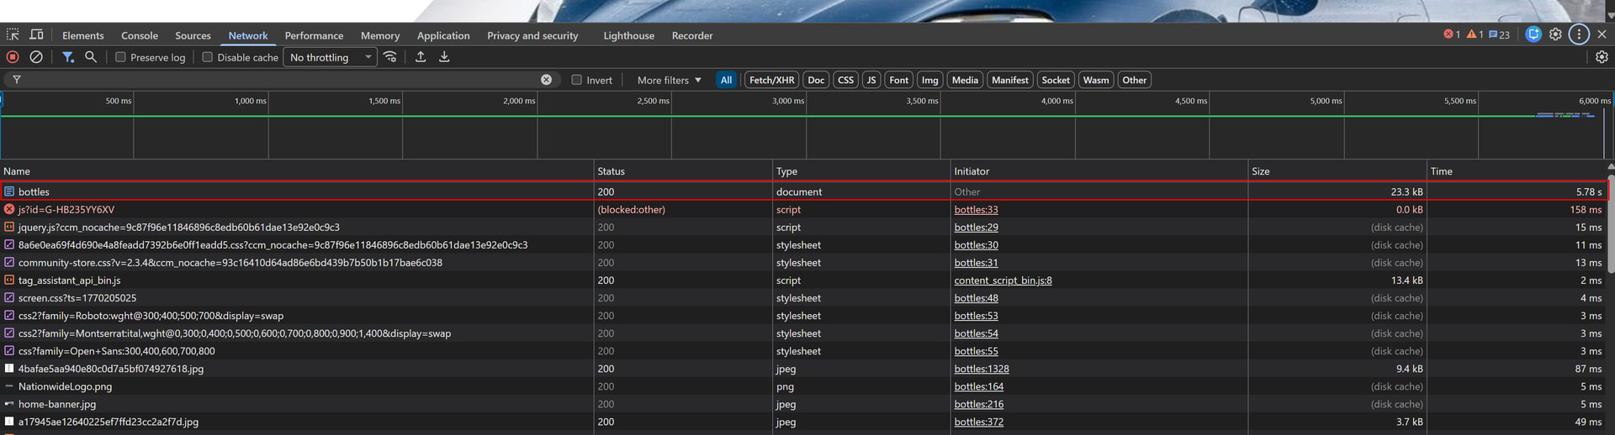Open the DevTools three-dot customize menu
1615x435 pixels.
(1579, 34)
